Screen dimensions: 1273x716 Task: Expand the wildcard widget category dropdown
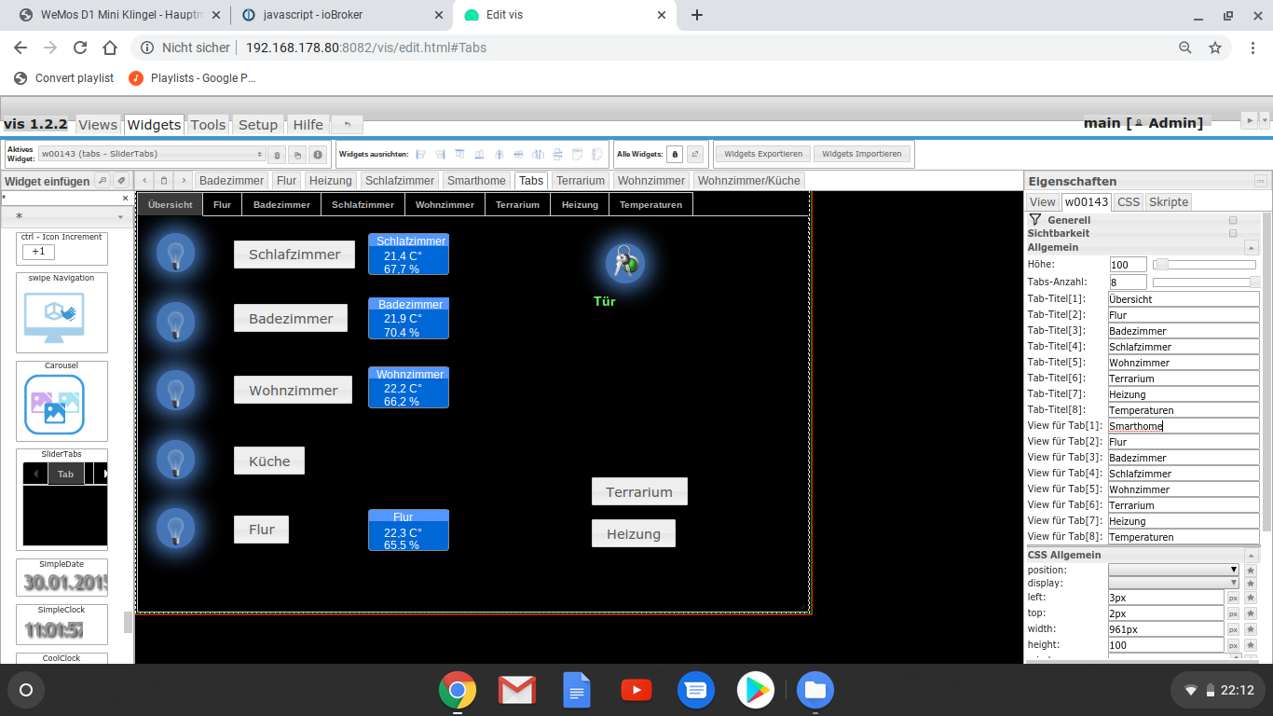[117, 215]
